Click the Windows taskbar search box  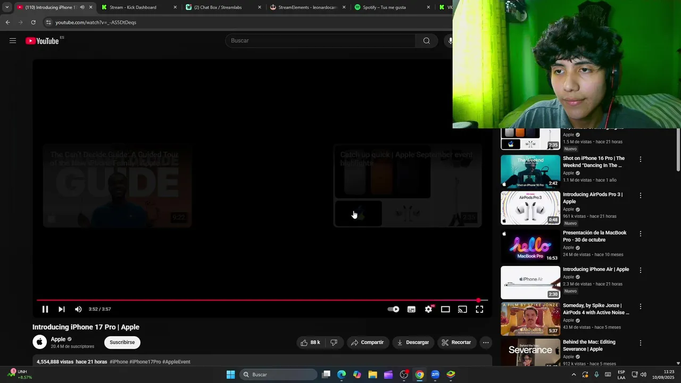click(279, 374)
